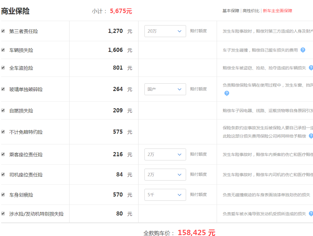This screenshot has width=313, height=236.
Task: Click the 不计免赔特约险 label
Action: [26, 132]
